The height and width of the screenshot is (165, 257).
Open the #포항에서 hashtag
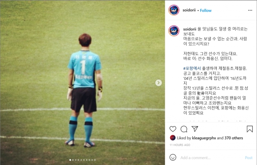(192, 68)
